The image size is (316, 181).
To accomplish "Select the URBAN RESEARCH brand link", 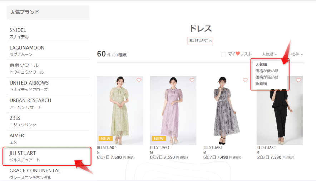I will [48, 104].
